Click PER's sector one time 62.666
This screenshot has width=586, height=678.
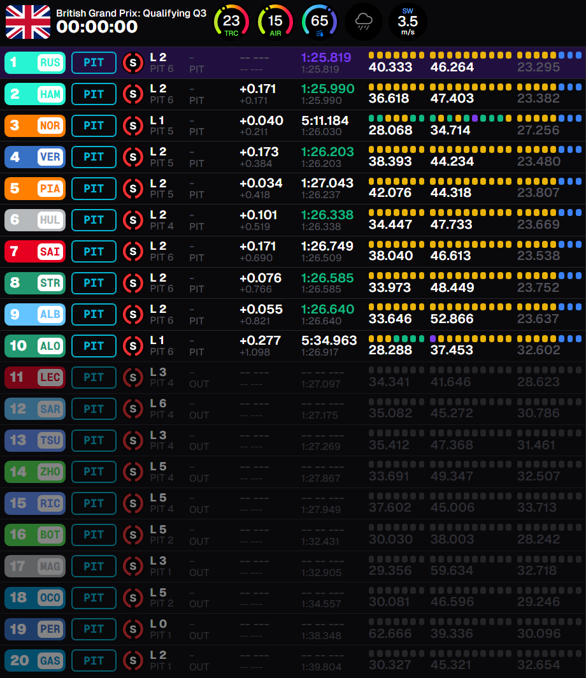(390, 634)
